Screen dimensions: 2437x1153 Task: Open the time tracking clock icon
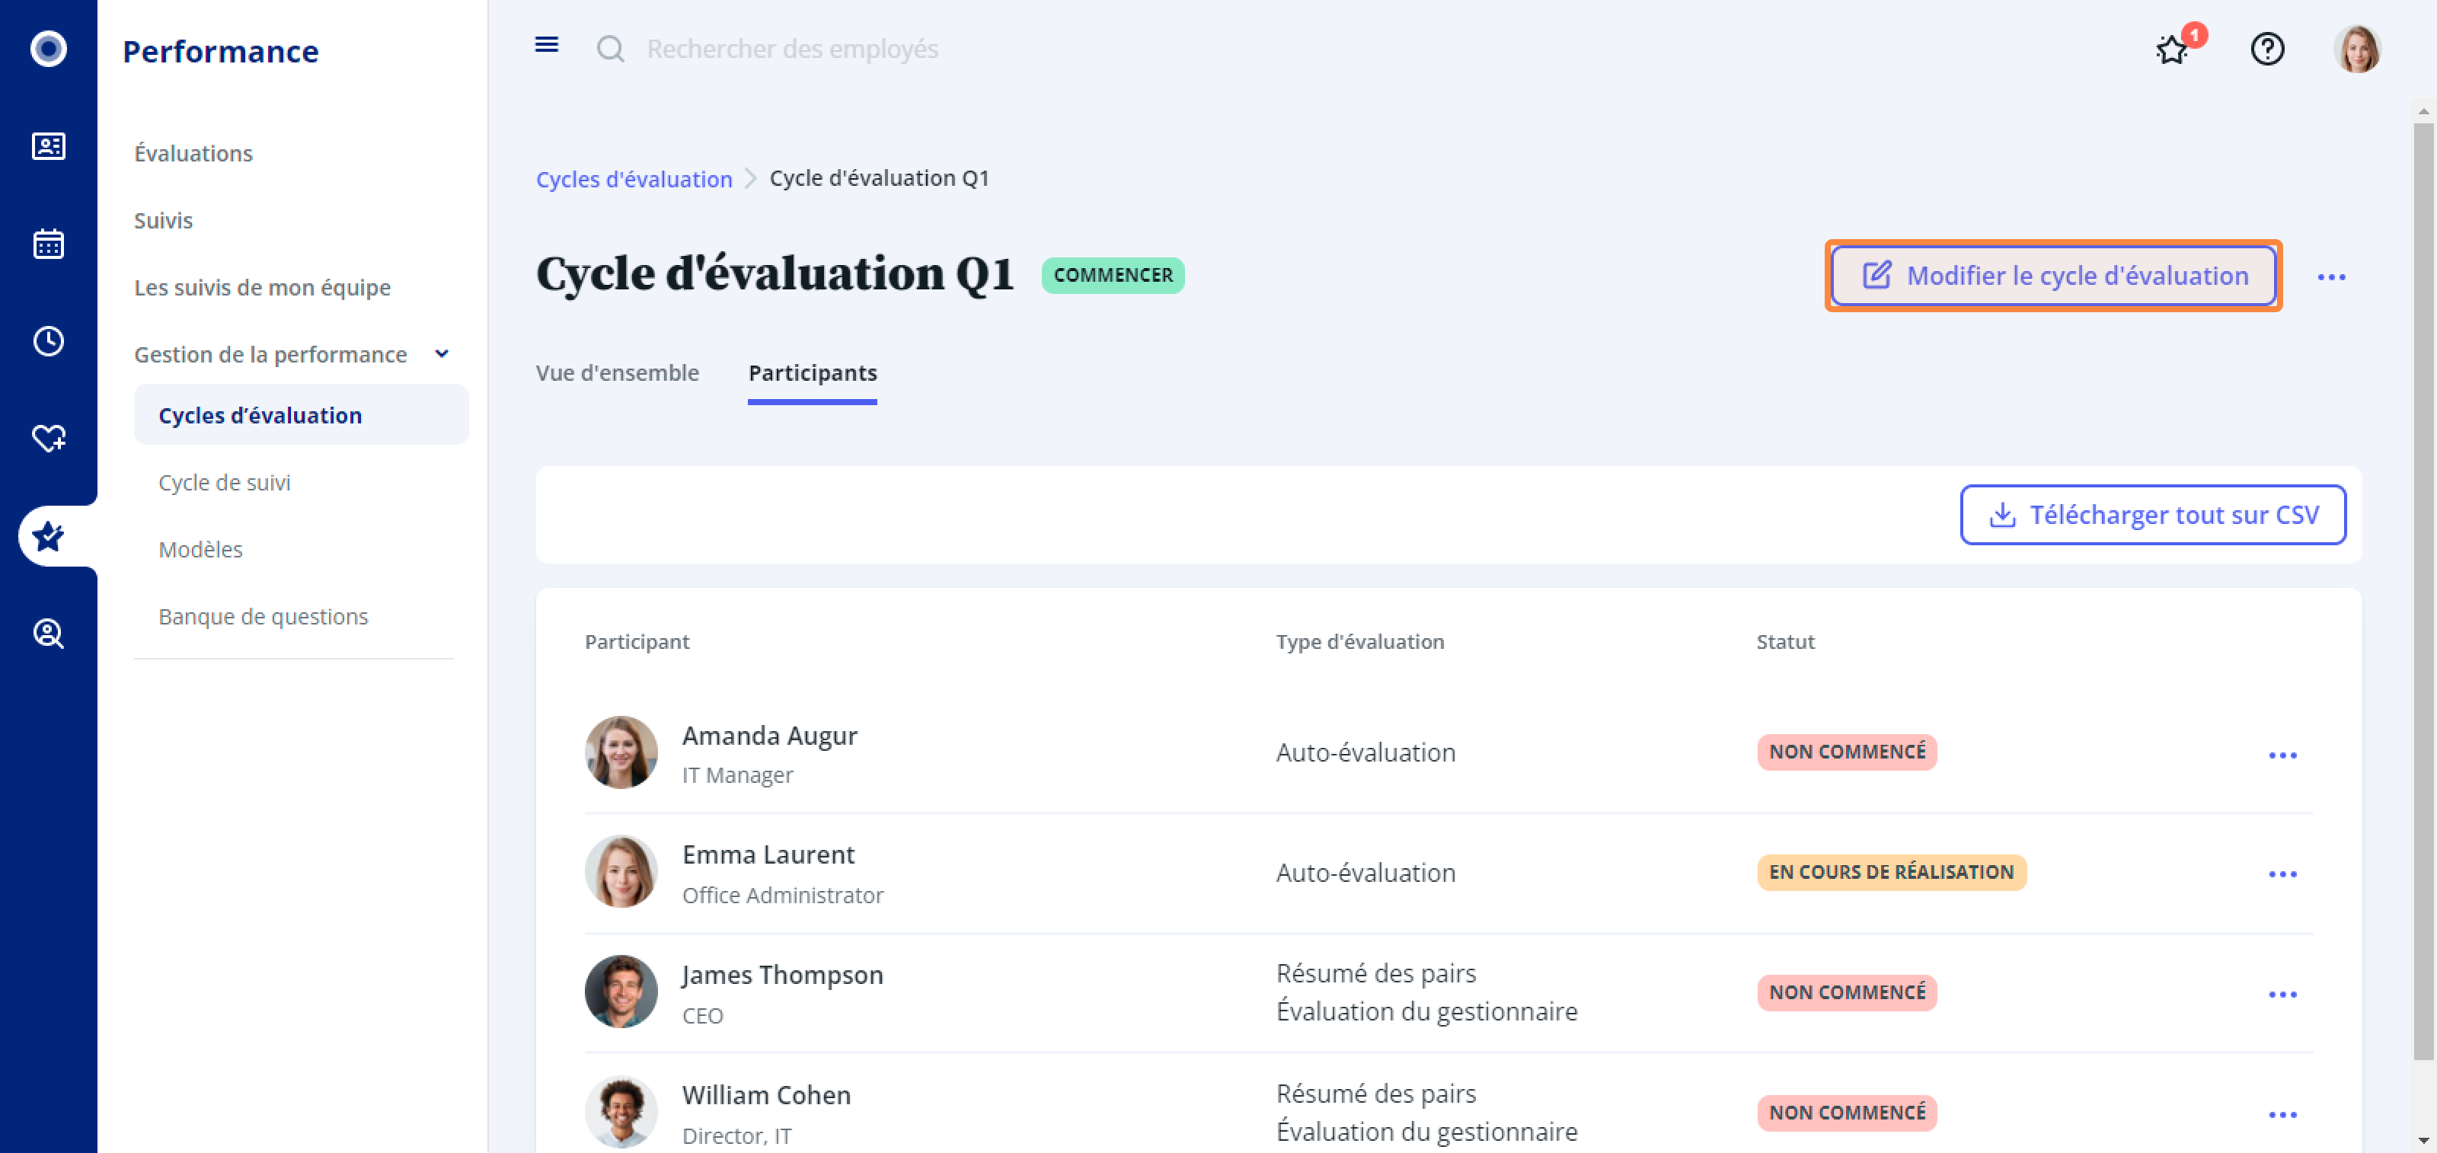coord(48,341)
